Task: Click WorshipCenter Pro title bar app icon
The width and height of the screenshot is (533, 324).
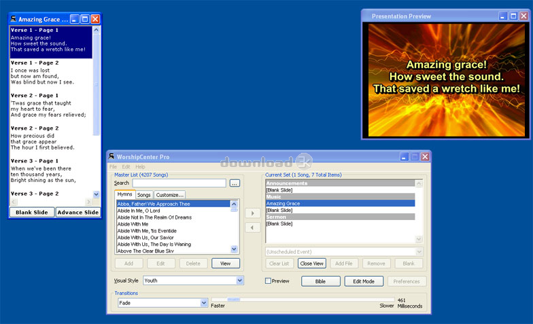Action: point(111,156)
